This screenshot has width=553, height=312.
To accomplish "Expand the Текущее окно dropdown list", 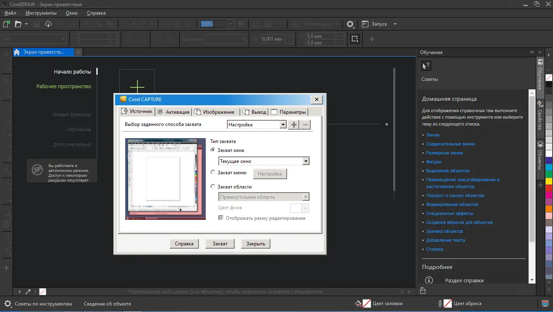I will pyautogui.click(x=306, y=161).
